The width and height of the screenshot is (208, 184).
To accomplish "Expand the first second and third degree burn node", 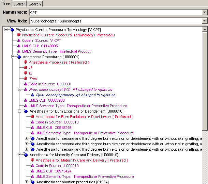I will point(26,138).
